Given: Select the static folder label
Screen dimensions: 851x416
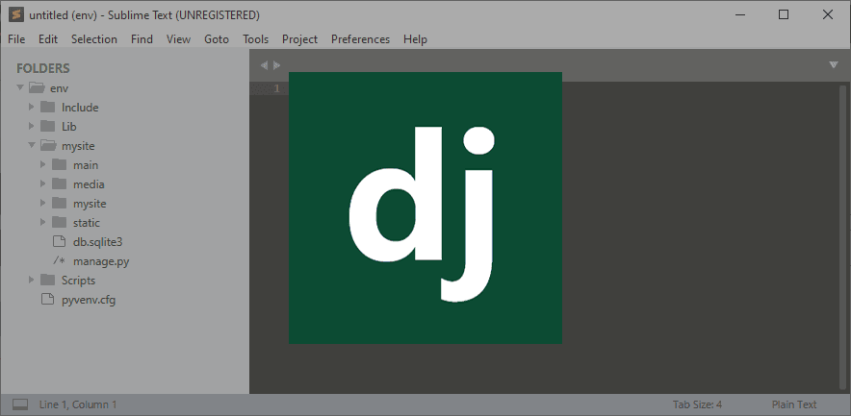Looking at the screenshot, I should 87,223.
